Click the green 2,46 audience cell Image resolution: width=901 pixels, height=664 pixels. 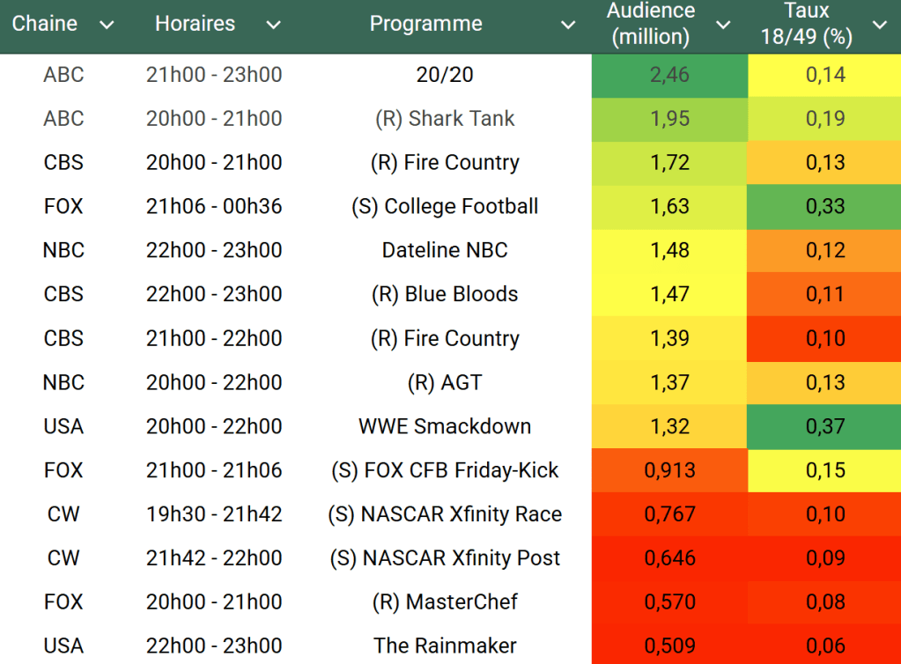pyautogui.click(x=669, y=75)
